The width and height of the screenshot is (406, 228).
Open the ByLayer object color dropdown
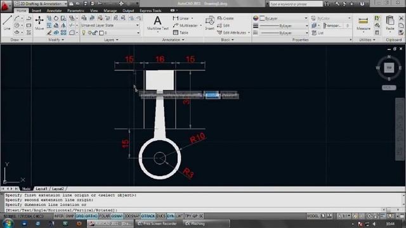tap(284, 18)
